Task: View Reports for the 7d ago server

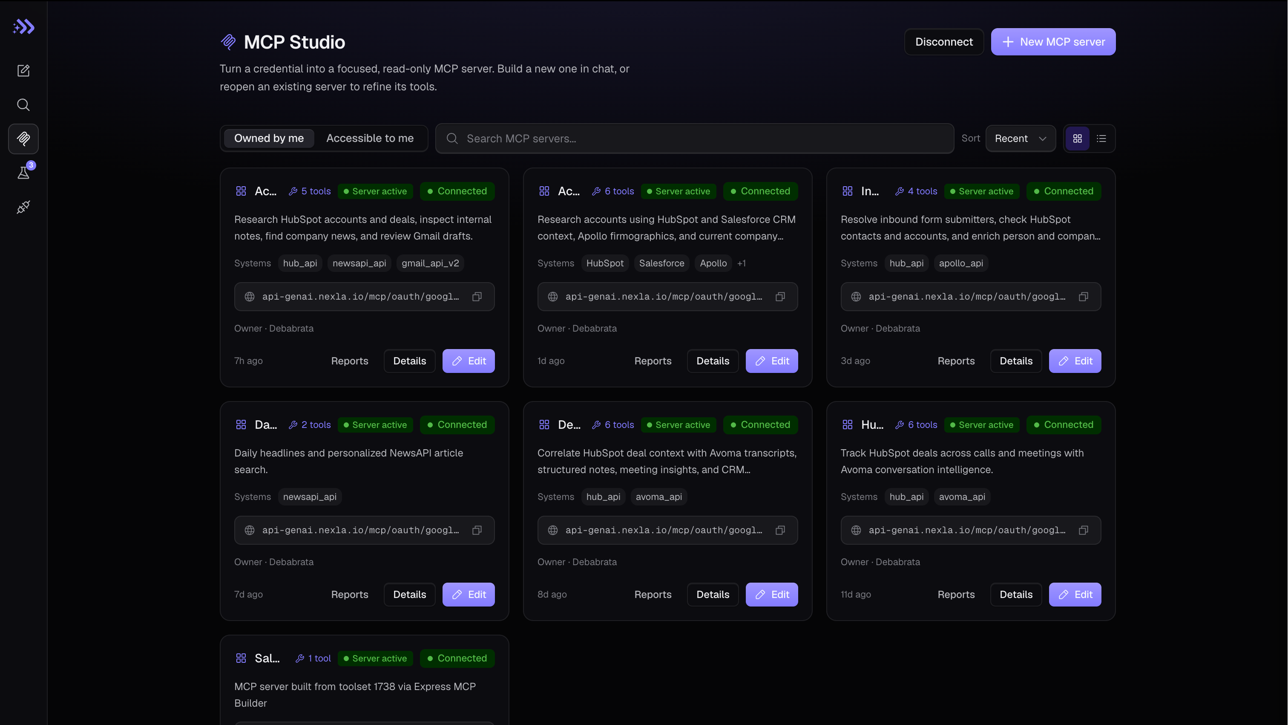Action: (x=350, y=595)
